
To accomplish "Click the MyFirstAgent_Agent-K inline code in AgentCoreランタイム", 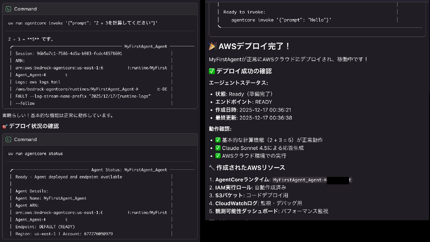I will click(300, 180).
